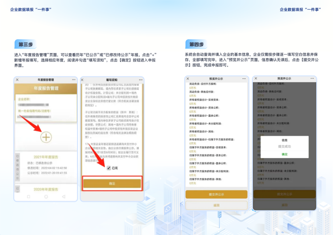Click 归属于外方股东的权益-实收资本 row in left preview
This screenshot has height=235, width=333.
208,148
